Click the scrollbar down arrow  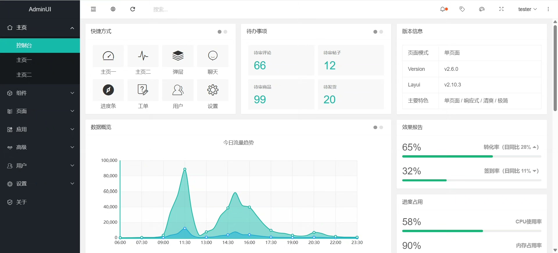coord(555,250)
